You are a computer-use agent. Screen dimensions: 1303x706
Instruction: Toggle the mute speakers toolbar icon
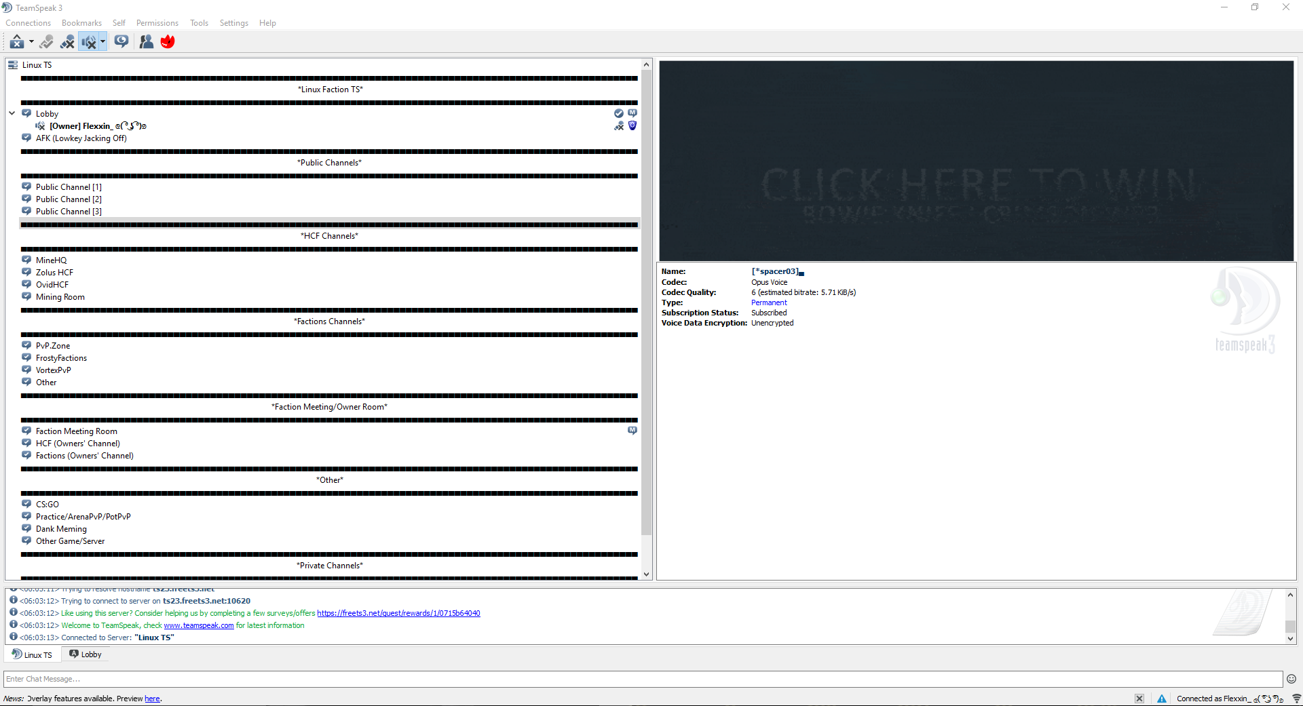tap(89, 42)
